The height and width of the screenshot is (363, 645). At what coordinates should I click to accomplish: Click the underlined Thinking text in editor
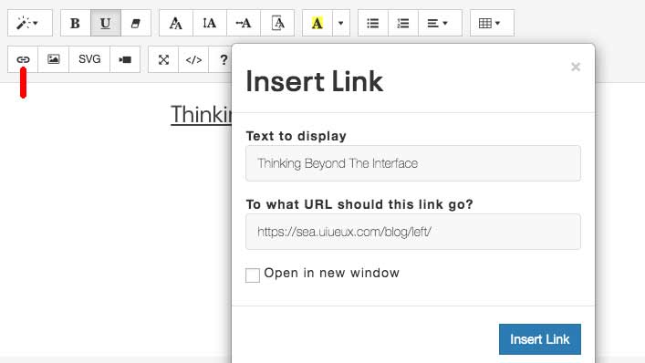(x=201, y=114)
